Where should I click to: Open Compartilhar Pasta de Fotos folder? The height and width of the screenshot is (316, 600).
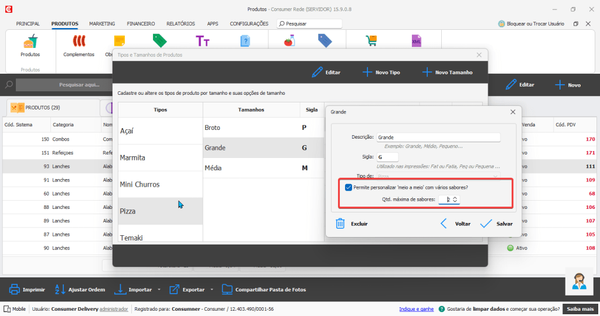click(x=227, y=289)
